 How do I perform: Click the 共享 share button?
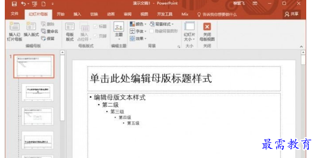tap(292, 14)
